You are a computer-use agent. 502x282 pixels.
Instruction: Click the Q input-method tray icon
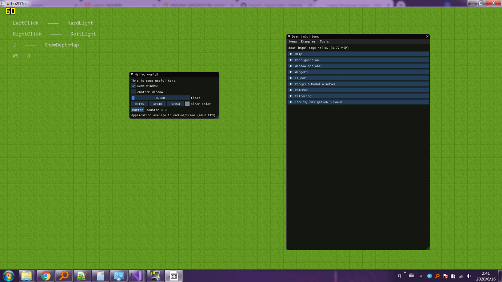click(x=399, y=276)
